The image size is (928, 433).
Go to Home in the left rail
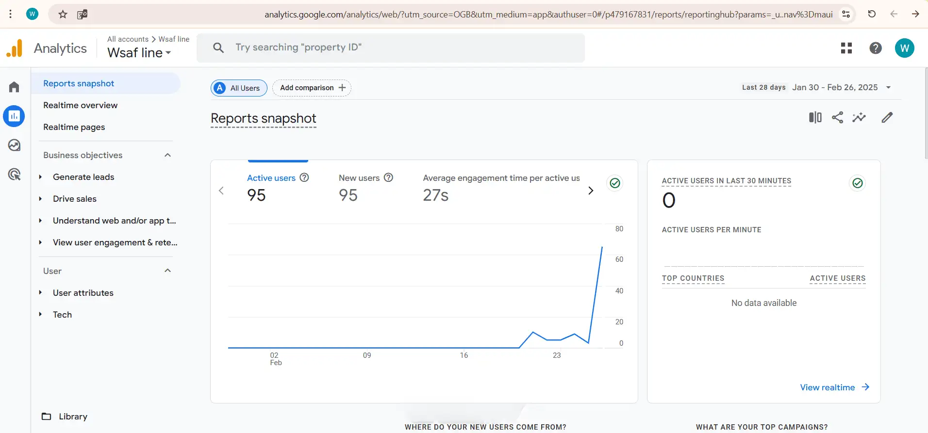pos(14,87)
